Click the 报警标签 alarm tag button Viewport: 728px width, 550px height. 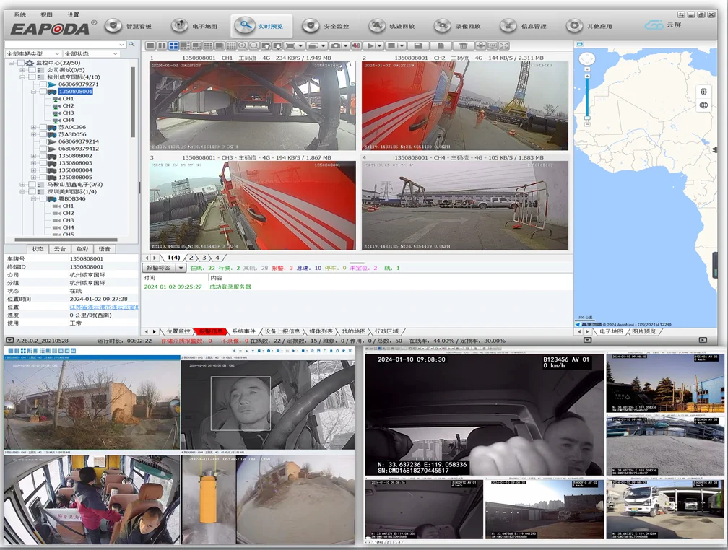(x=159, y=268)
